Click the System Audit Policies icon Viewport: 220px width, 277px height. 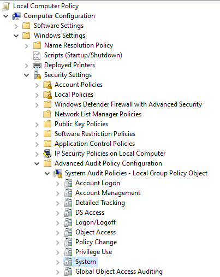pos(58,173)
